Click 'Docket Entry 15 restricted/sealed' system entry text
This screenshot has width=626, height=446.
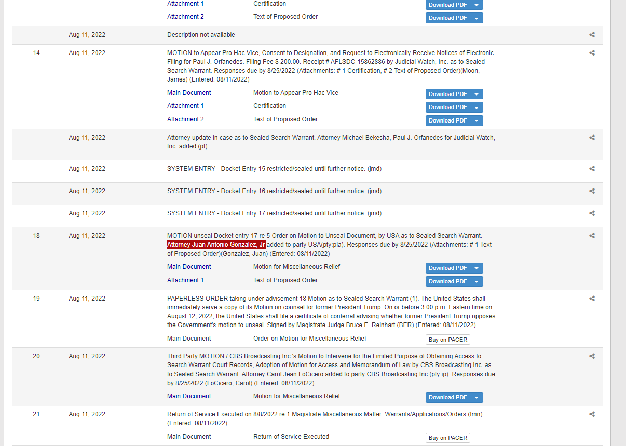click(274, 169)
